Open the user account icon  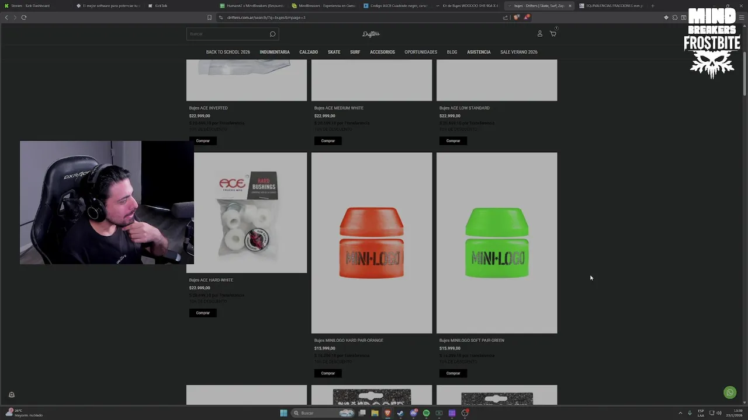540,34
